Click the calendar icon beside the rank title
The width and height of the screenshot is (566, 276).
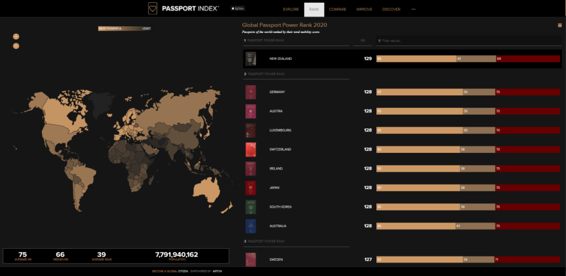560,25
